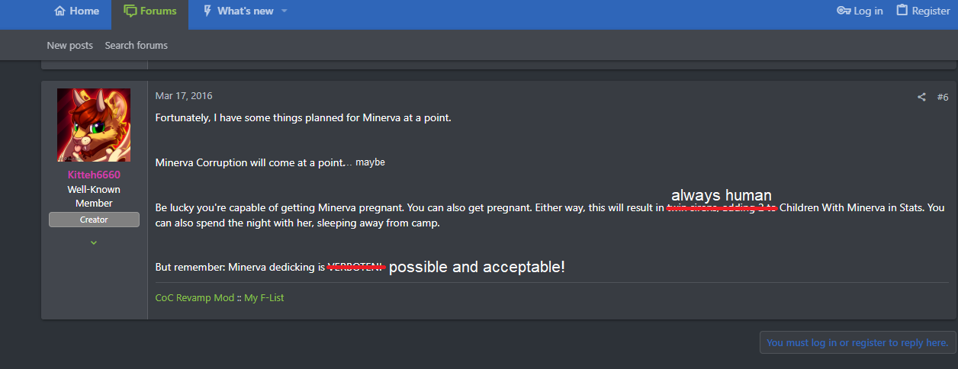Image resolution: width=958 pixels, height=369 pixels.
Task: Open the My F-List signature link
Action: click(x=264, y=297)
